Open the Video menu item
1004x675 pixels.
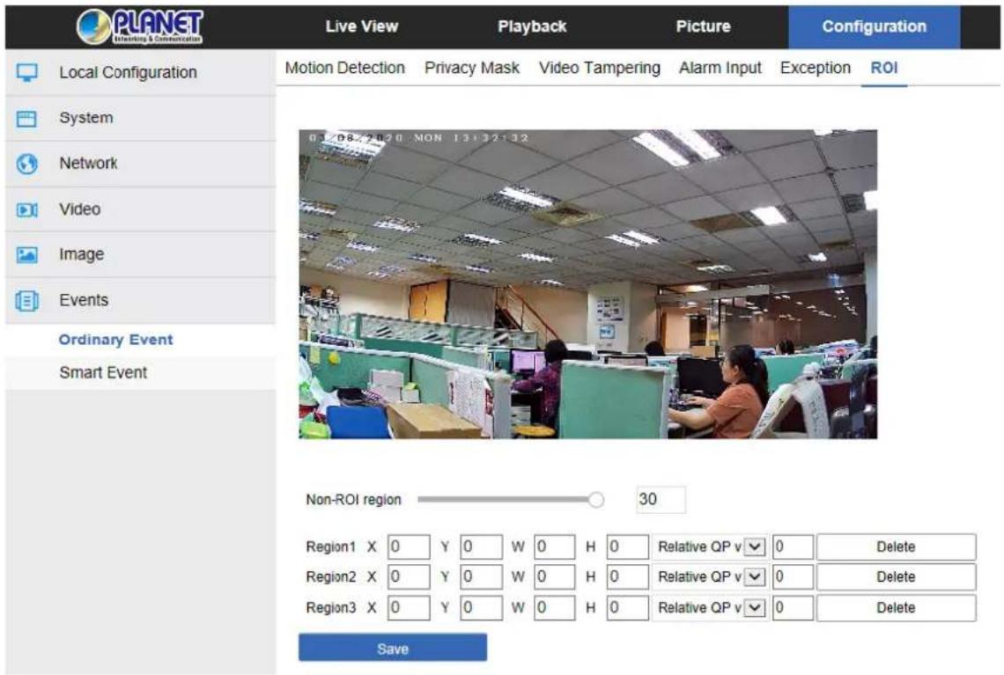[x=141, y=209]
